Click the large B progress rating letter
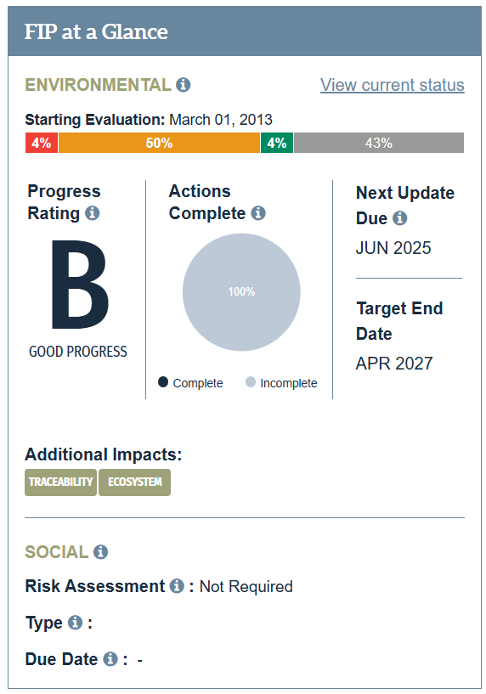 pyautogui.click(x=80, y=285)
